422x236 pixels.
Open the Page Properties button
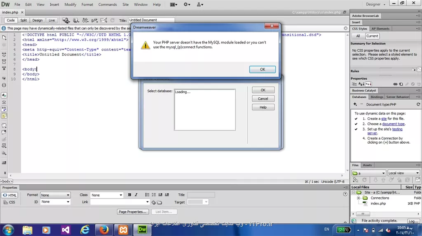(133, 212)
